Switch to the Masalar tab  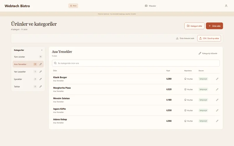point(150,6)
